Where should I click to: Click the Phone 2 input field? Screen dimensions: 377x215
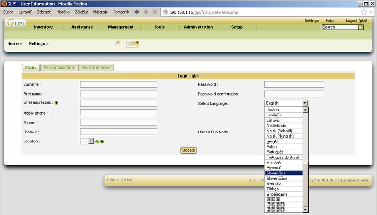pos(119,132)
